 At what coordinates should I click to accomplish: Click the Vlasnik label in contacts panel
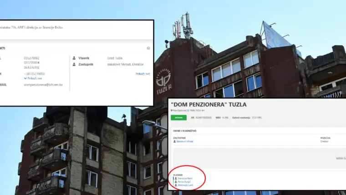point(84,58)
